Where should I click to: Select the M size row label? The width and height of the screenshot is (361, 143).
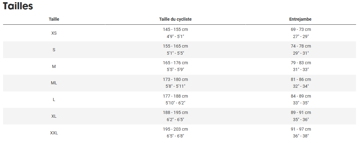click(x=54, y=66)
